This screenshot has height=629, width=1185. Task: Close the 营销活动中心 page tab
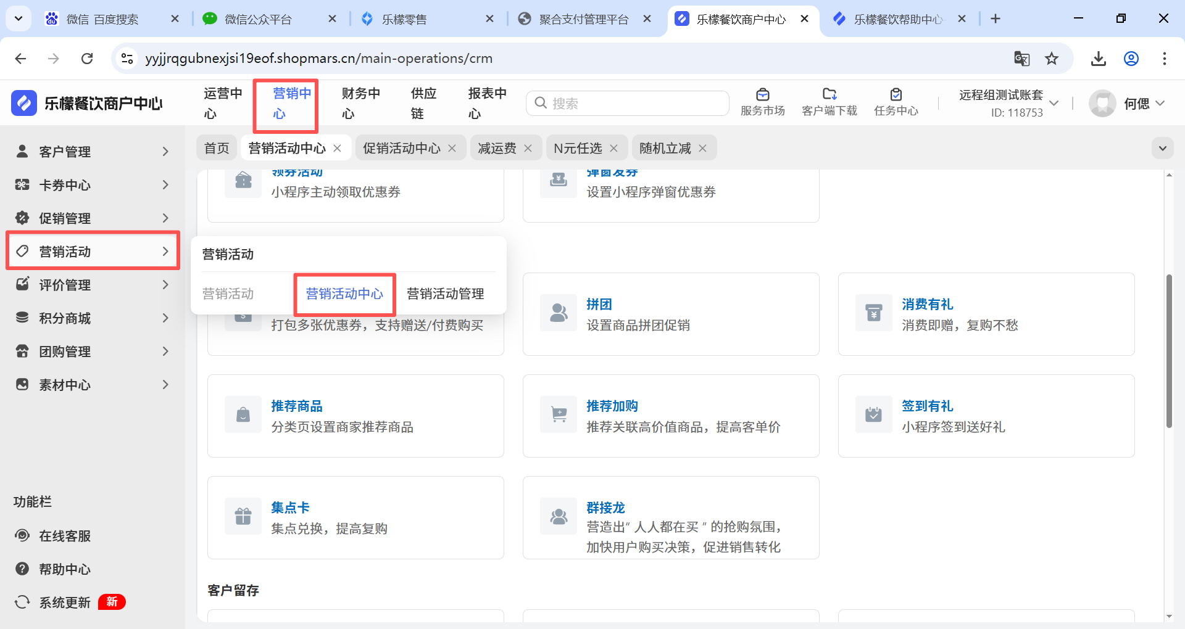coord(337,148)
